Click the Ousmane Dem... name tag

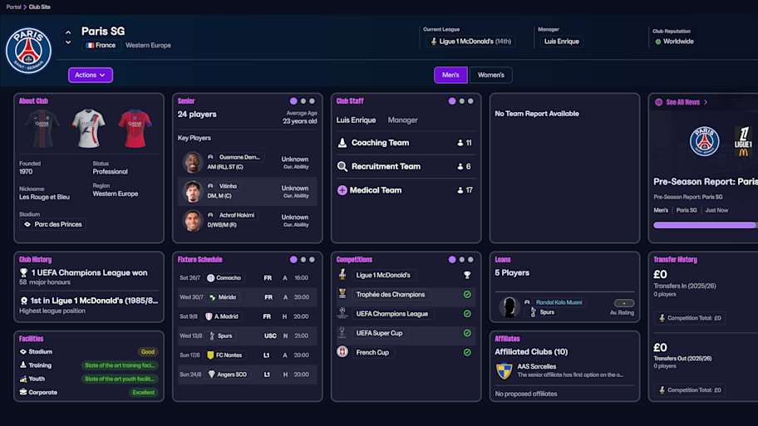(x=239, y=157)
